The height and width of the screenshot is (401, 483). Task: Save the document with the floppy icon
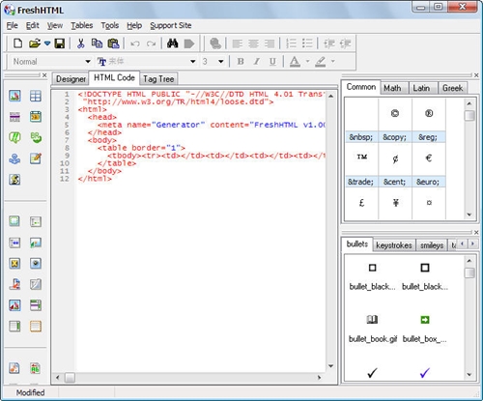point(60,43)
